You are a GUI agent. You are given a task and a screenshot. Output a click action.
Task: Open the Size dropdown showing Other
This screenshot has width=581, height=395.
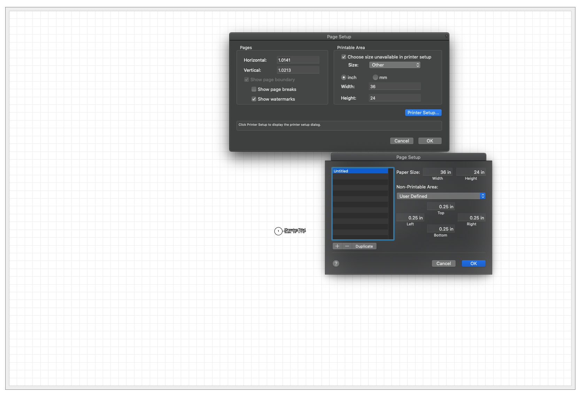pos(395,65)
